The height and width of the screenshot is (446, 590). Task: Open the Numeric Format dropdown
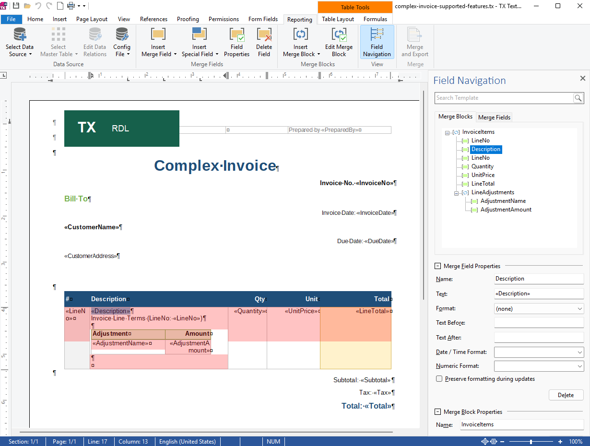[x=579, y=366]
